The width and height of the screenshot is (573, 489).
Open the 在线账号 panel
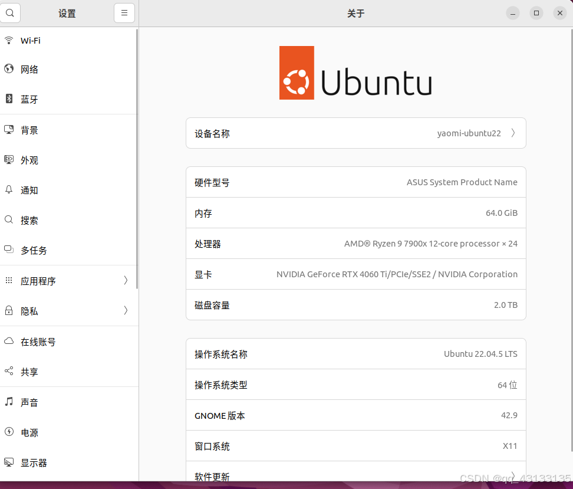point(69,342)
